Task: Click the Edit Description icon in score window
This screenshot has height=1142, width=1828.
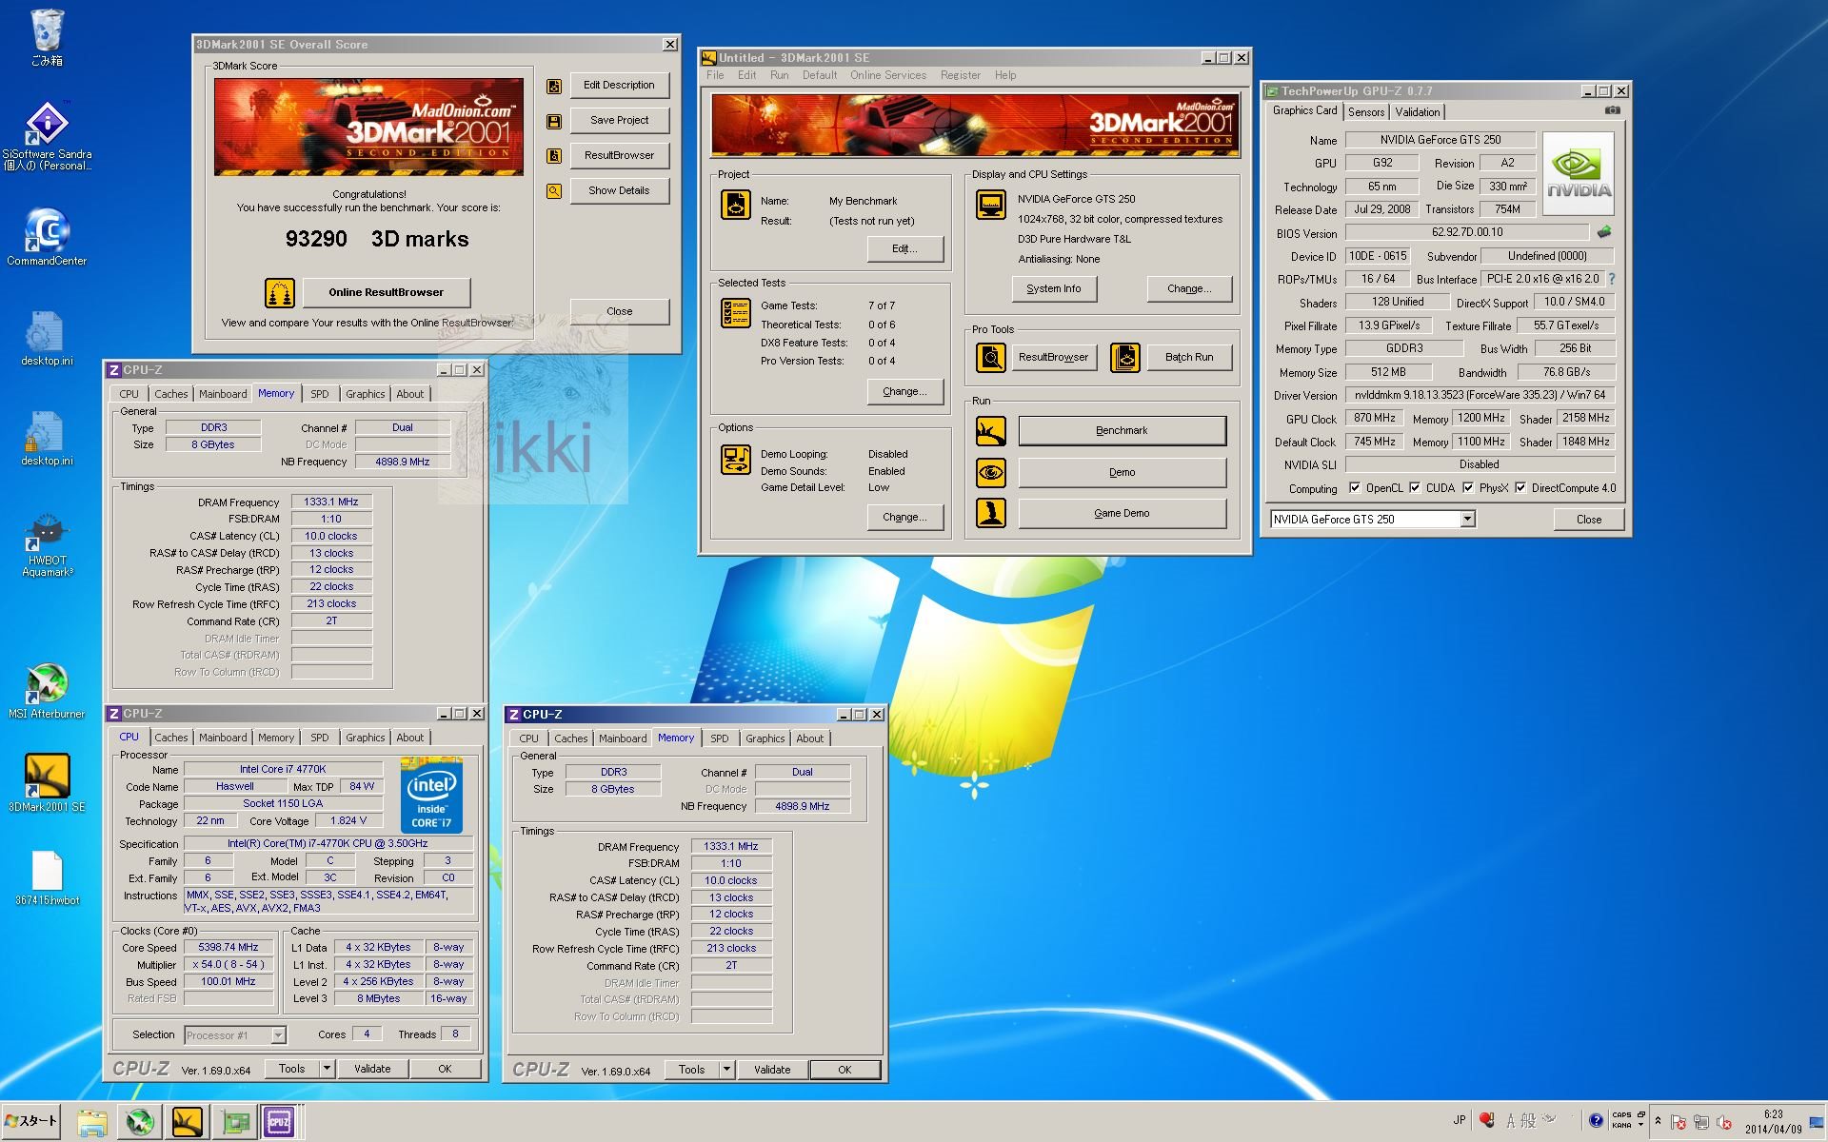Action: (x=553, y=87)
